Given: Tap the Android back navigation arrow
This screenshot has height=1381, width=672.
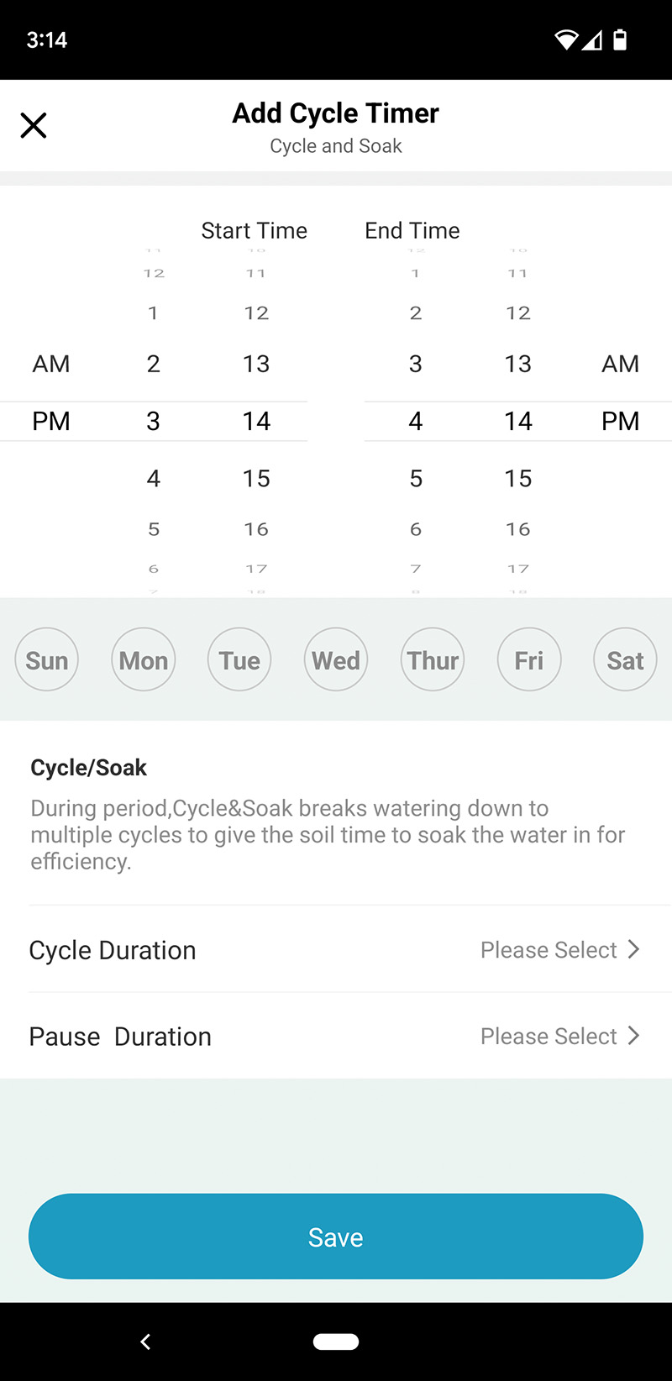Looking at the screenshot, I should [x=145, y=1342].
